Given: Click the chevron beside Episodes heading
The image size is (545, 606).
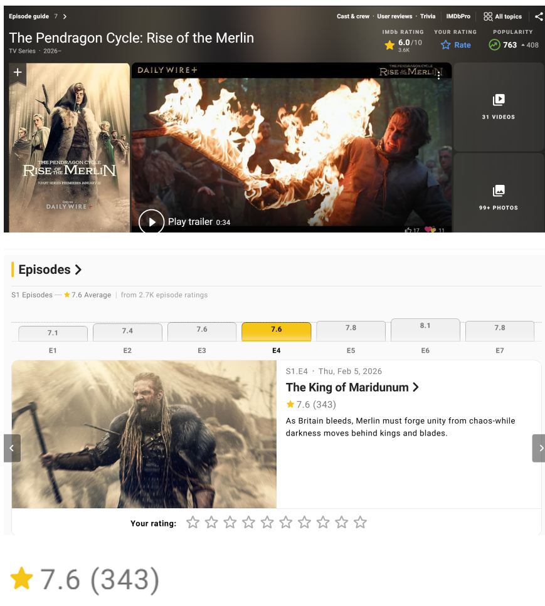Looking at the screenshot, I should click(x=78, y=269).
